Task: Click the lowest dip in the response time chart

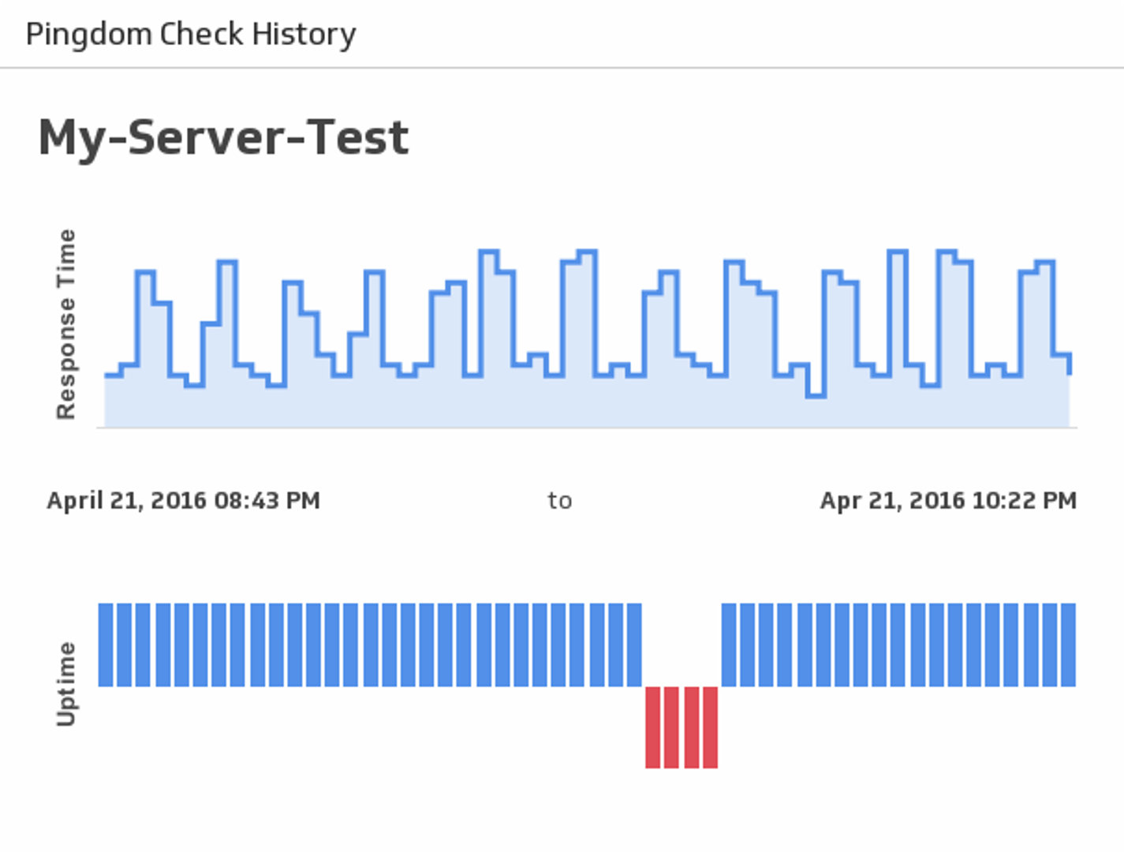Action: 816,395
